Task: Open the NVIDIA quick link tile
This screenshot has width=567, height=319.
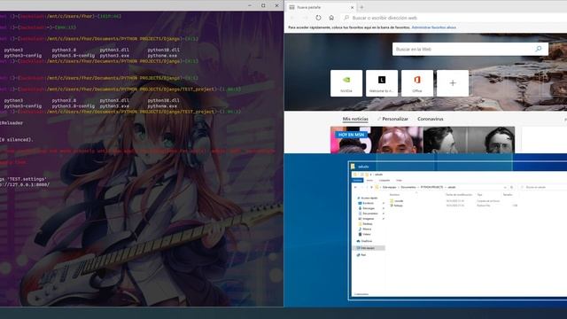Action: pyautogui.click(x=346, y=83)
